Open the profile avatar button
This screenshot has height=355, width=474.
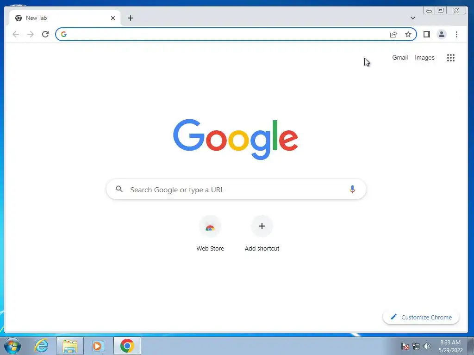[x=442, y=34]
